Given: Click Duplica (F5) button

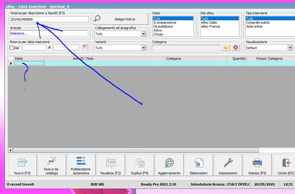Looking at the screenshot, I should click(x=139, y=165).
